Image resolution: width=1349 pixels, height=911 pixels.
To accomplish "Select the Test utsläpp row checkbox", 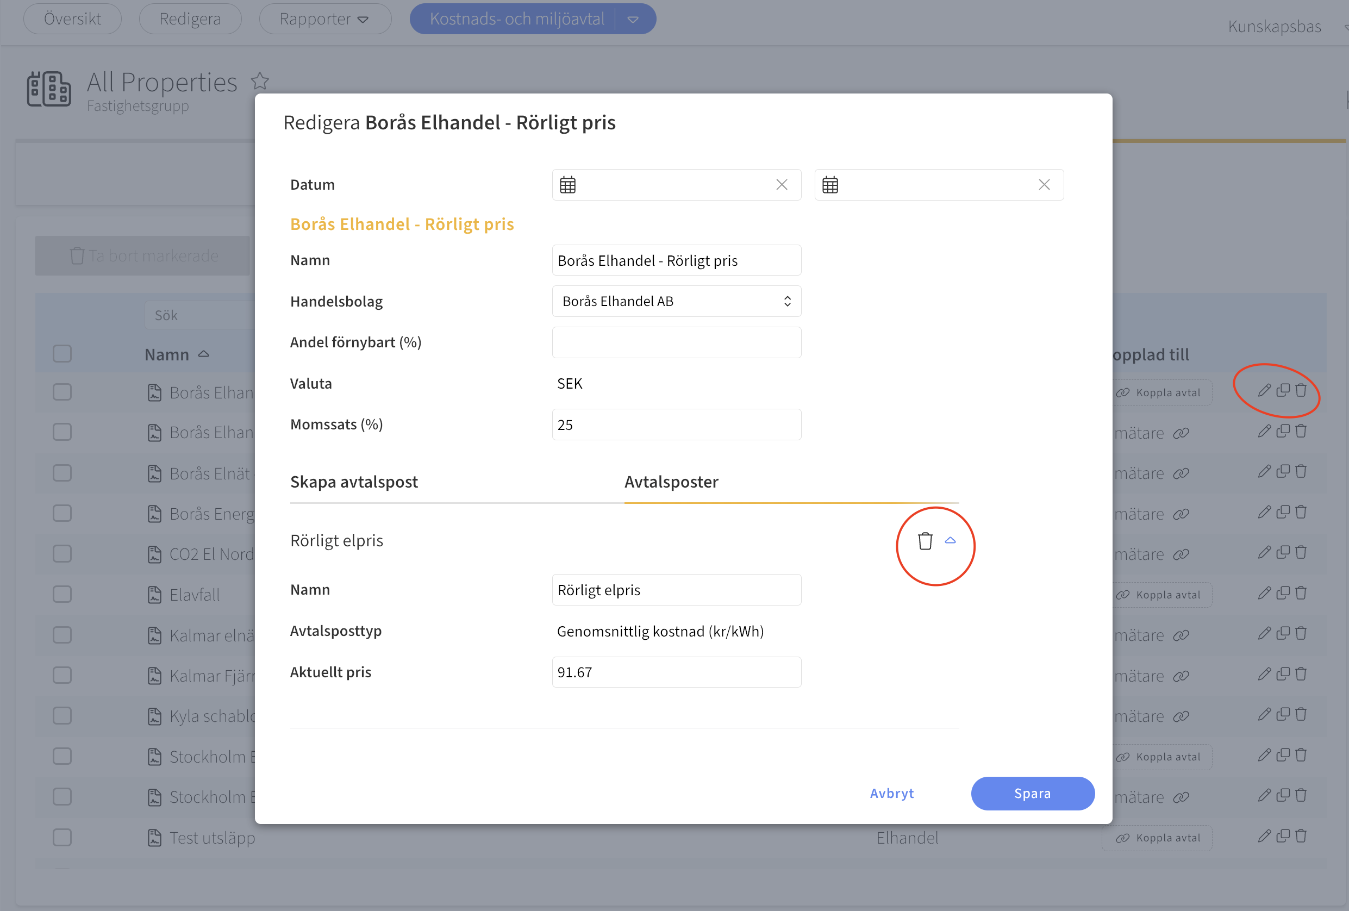I will click(x=62, y=837).
